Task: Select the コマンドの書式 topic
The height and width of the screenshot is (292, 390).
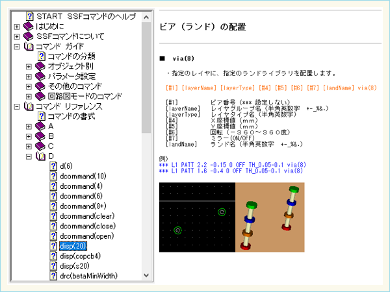Action: pyautogui.click(x=71, y=116)
